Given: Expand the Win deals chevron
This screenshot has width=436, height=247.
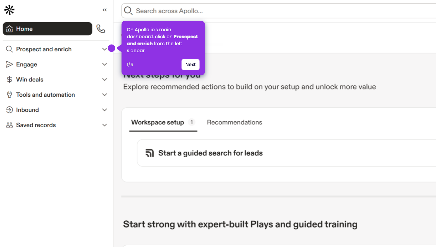Looking at the screenshot, I should 104,79.
